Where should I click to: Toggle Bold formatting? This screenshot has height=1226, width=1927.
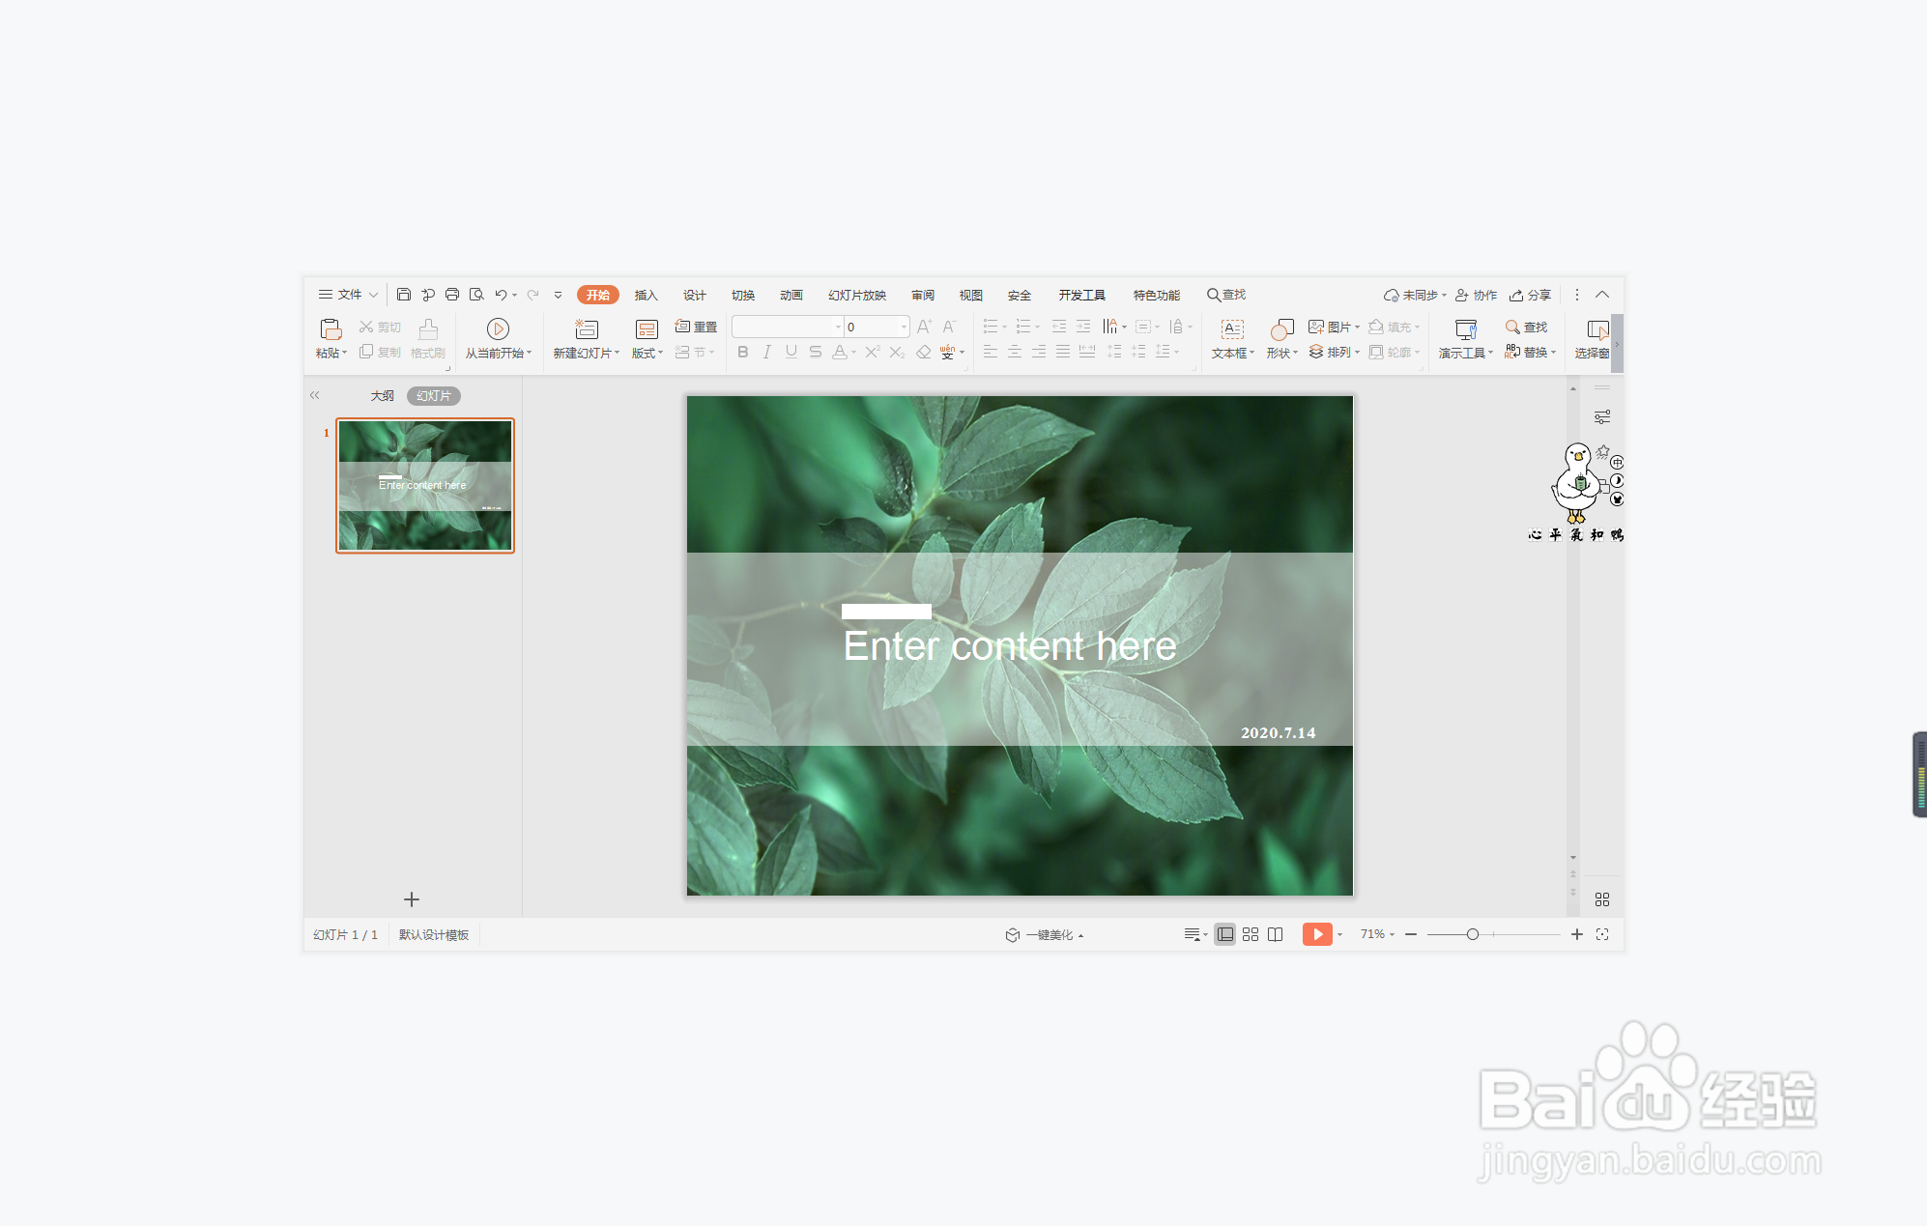(x=742, y=353)
